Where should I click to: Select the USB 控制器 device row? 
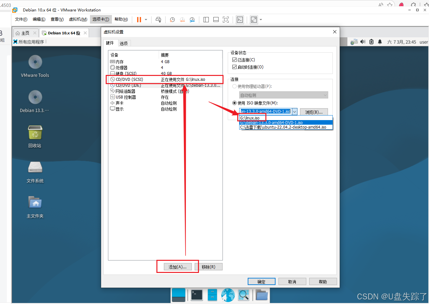click(166, 97)
